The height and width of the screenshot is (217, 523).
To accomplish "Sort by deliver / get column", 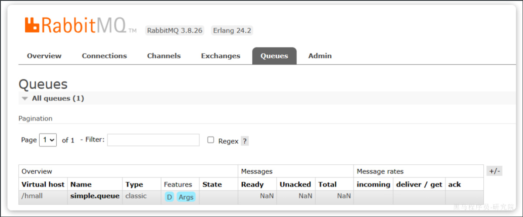I will tap(419, 184).
